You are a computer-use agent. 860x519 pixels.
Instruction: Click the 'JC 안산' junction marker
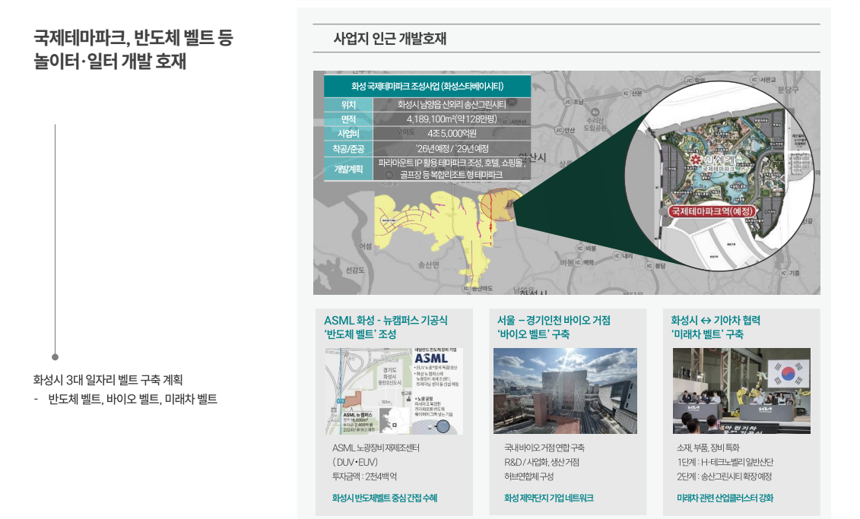(x=565, y=130)
